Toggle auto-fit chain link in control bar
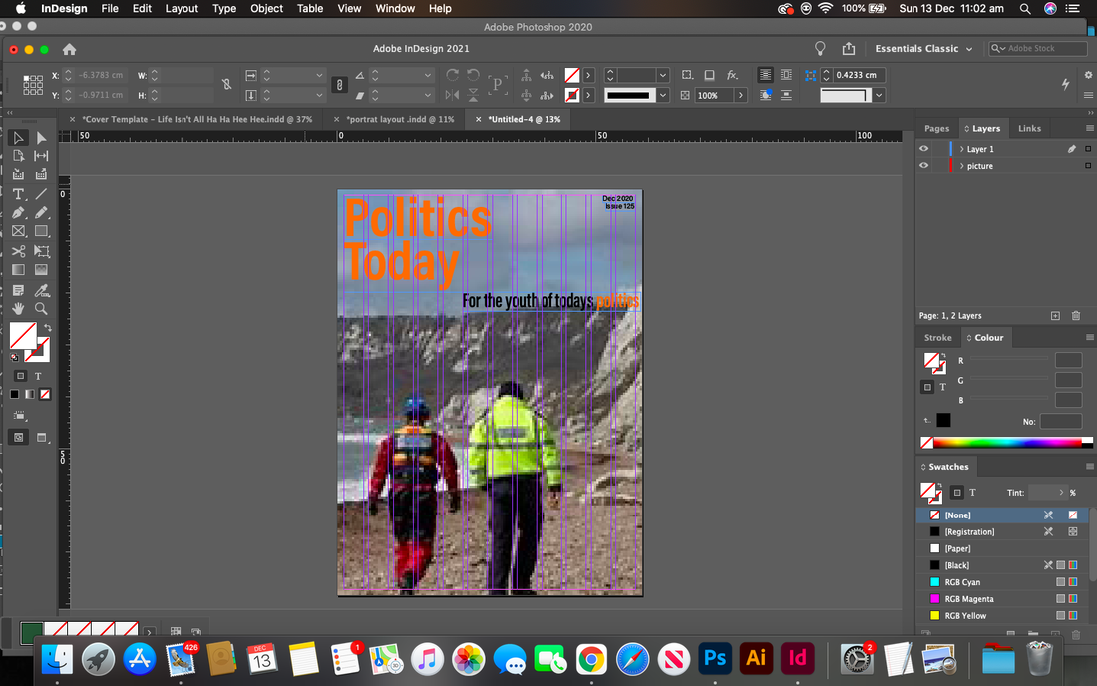Screen dimensions: 1097x686 (x=339, y=85)
